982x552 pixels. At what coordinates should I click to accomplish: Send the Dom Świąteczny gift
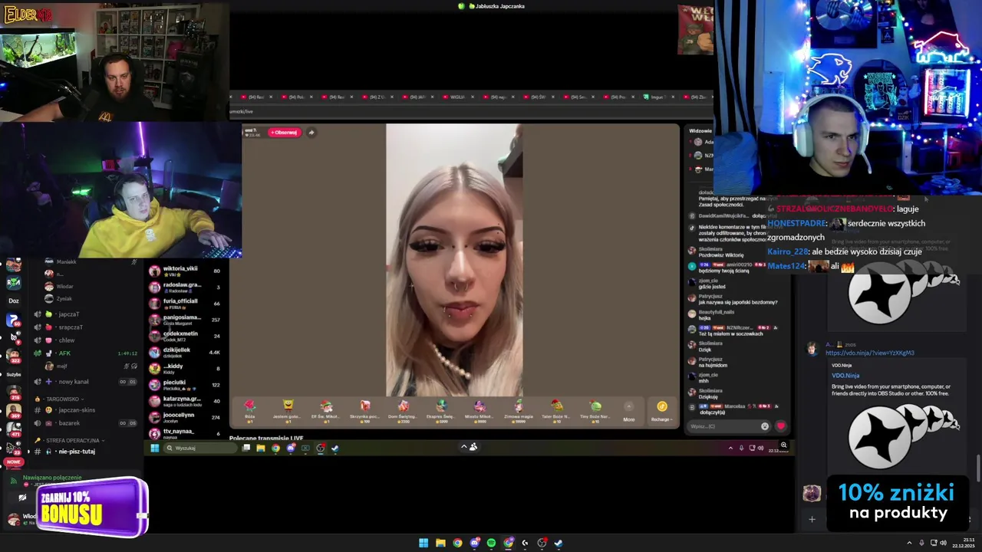pos(403,410)
